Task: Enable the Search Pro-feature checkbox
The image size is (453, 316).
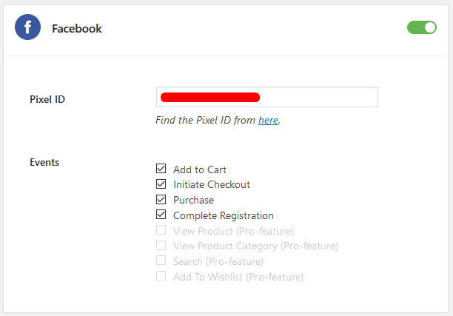Action: [x=161, y=260]
